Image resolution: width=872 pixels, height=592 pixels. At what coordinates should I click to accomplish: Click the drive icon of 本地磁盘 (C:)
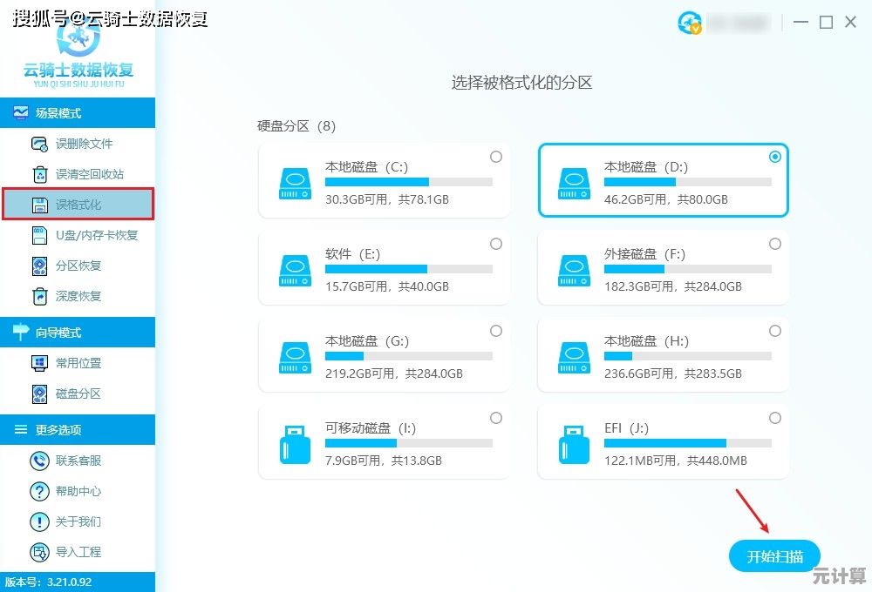coord(295,184)
